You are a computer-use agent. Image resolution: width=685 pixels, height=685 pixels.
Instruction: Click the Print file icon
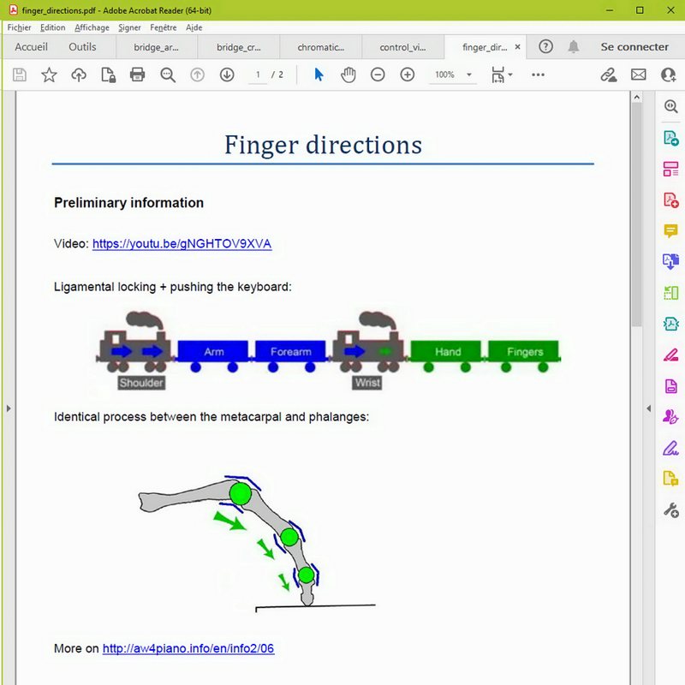pyautogui.click(x=137, y=75)
